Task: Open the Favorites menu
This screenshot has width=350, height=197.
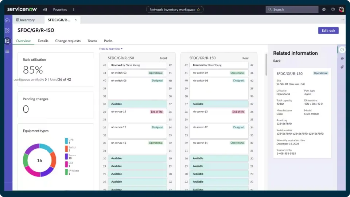Action: point(60,9)
